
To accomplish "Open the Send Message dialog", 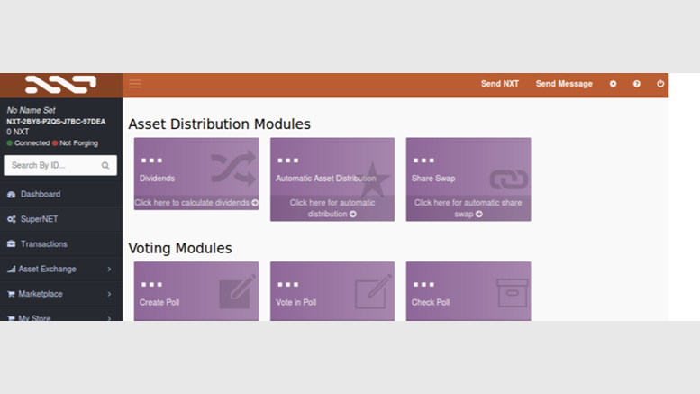I will pyautogui.click(x=564, y=84).
